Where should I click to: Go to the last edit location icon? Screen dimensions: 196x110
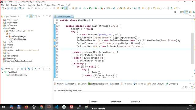155,8
